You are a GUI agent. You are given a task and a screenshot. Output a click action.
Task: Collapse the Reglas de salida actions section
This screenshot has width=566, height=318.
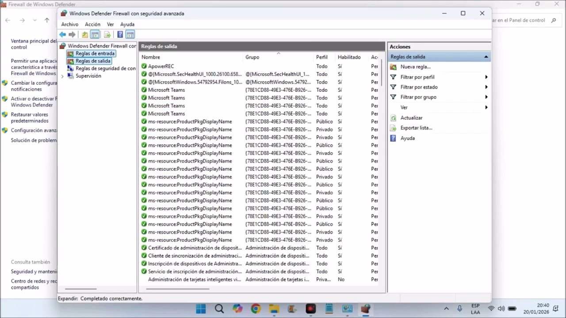486,57
